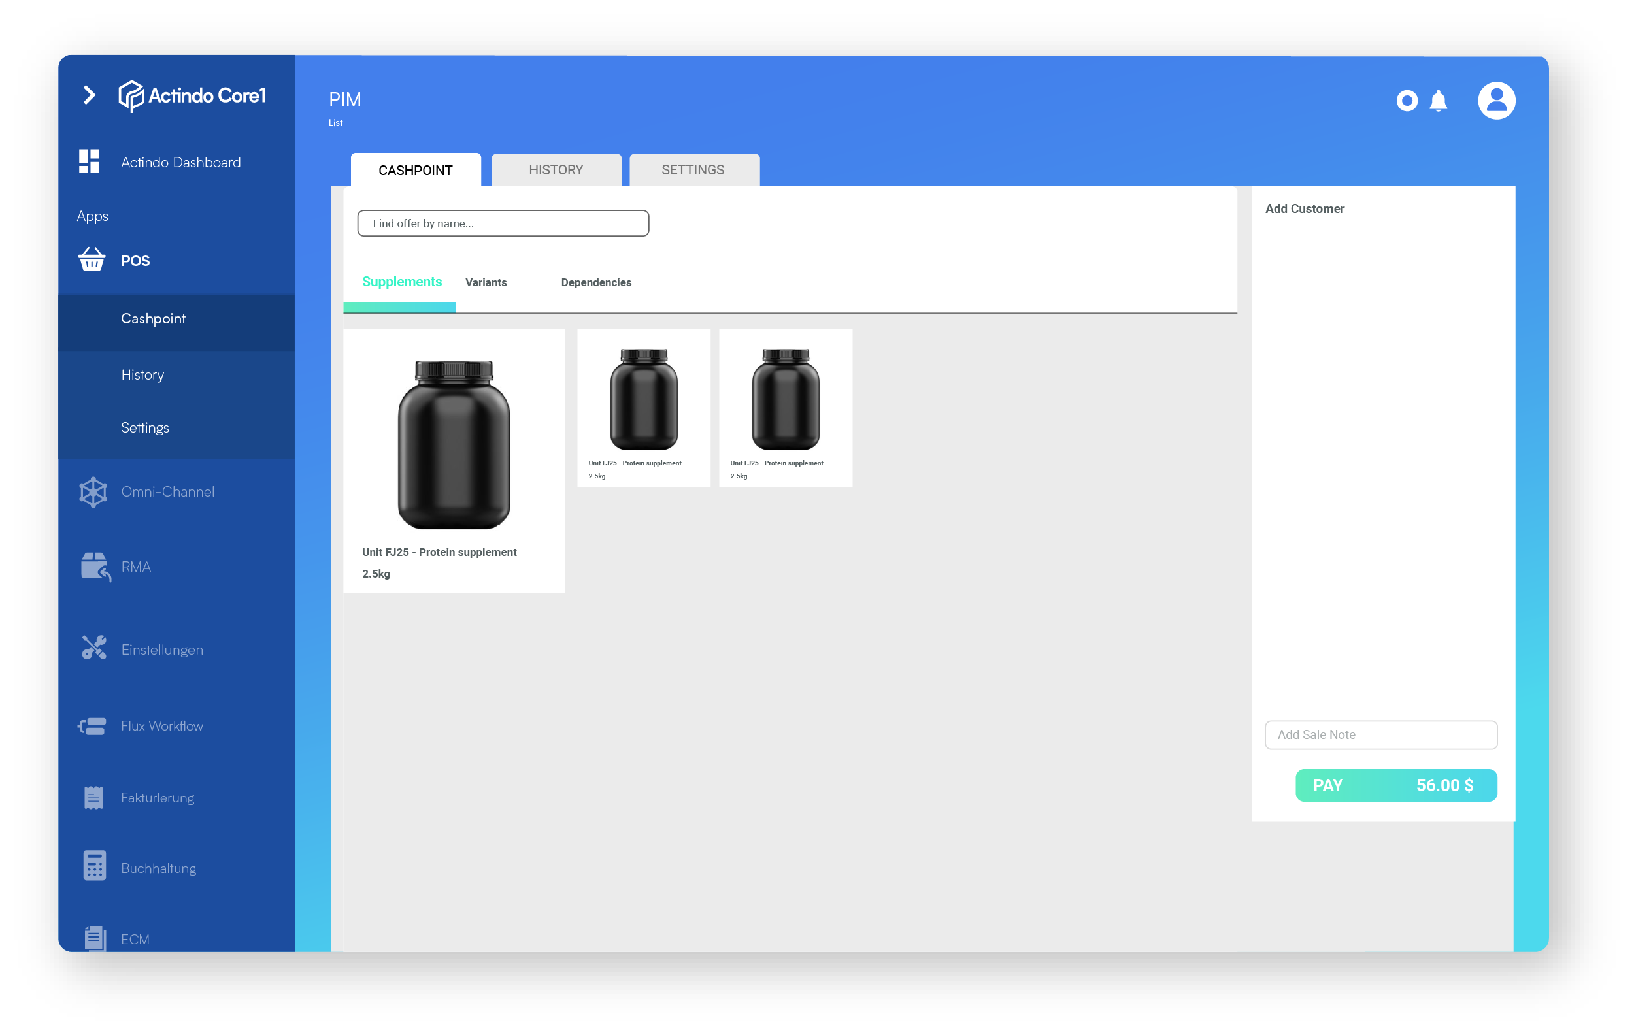Image resolution: width=1634 pixels, height=1035 pixels.
Task: Select the Dependencies category tab
Action: click(x=596, y=282)
